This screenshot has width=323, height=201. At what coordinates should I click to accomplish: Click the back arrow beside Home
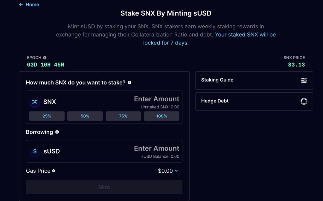click(21, 4)
